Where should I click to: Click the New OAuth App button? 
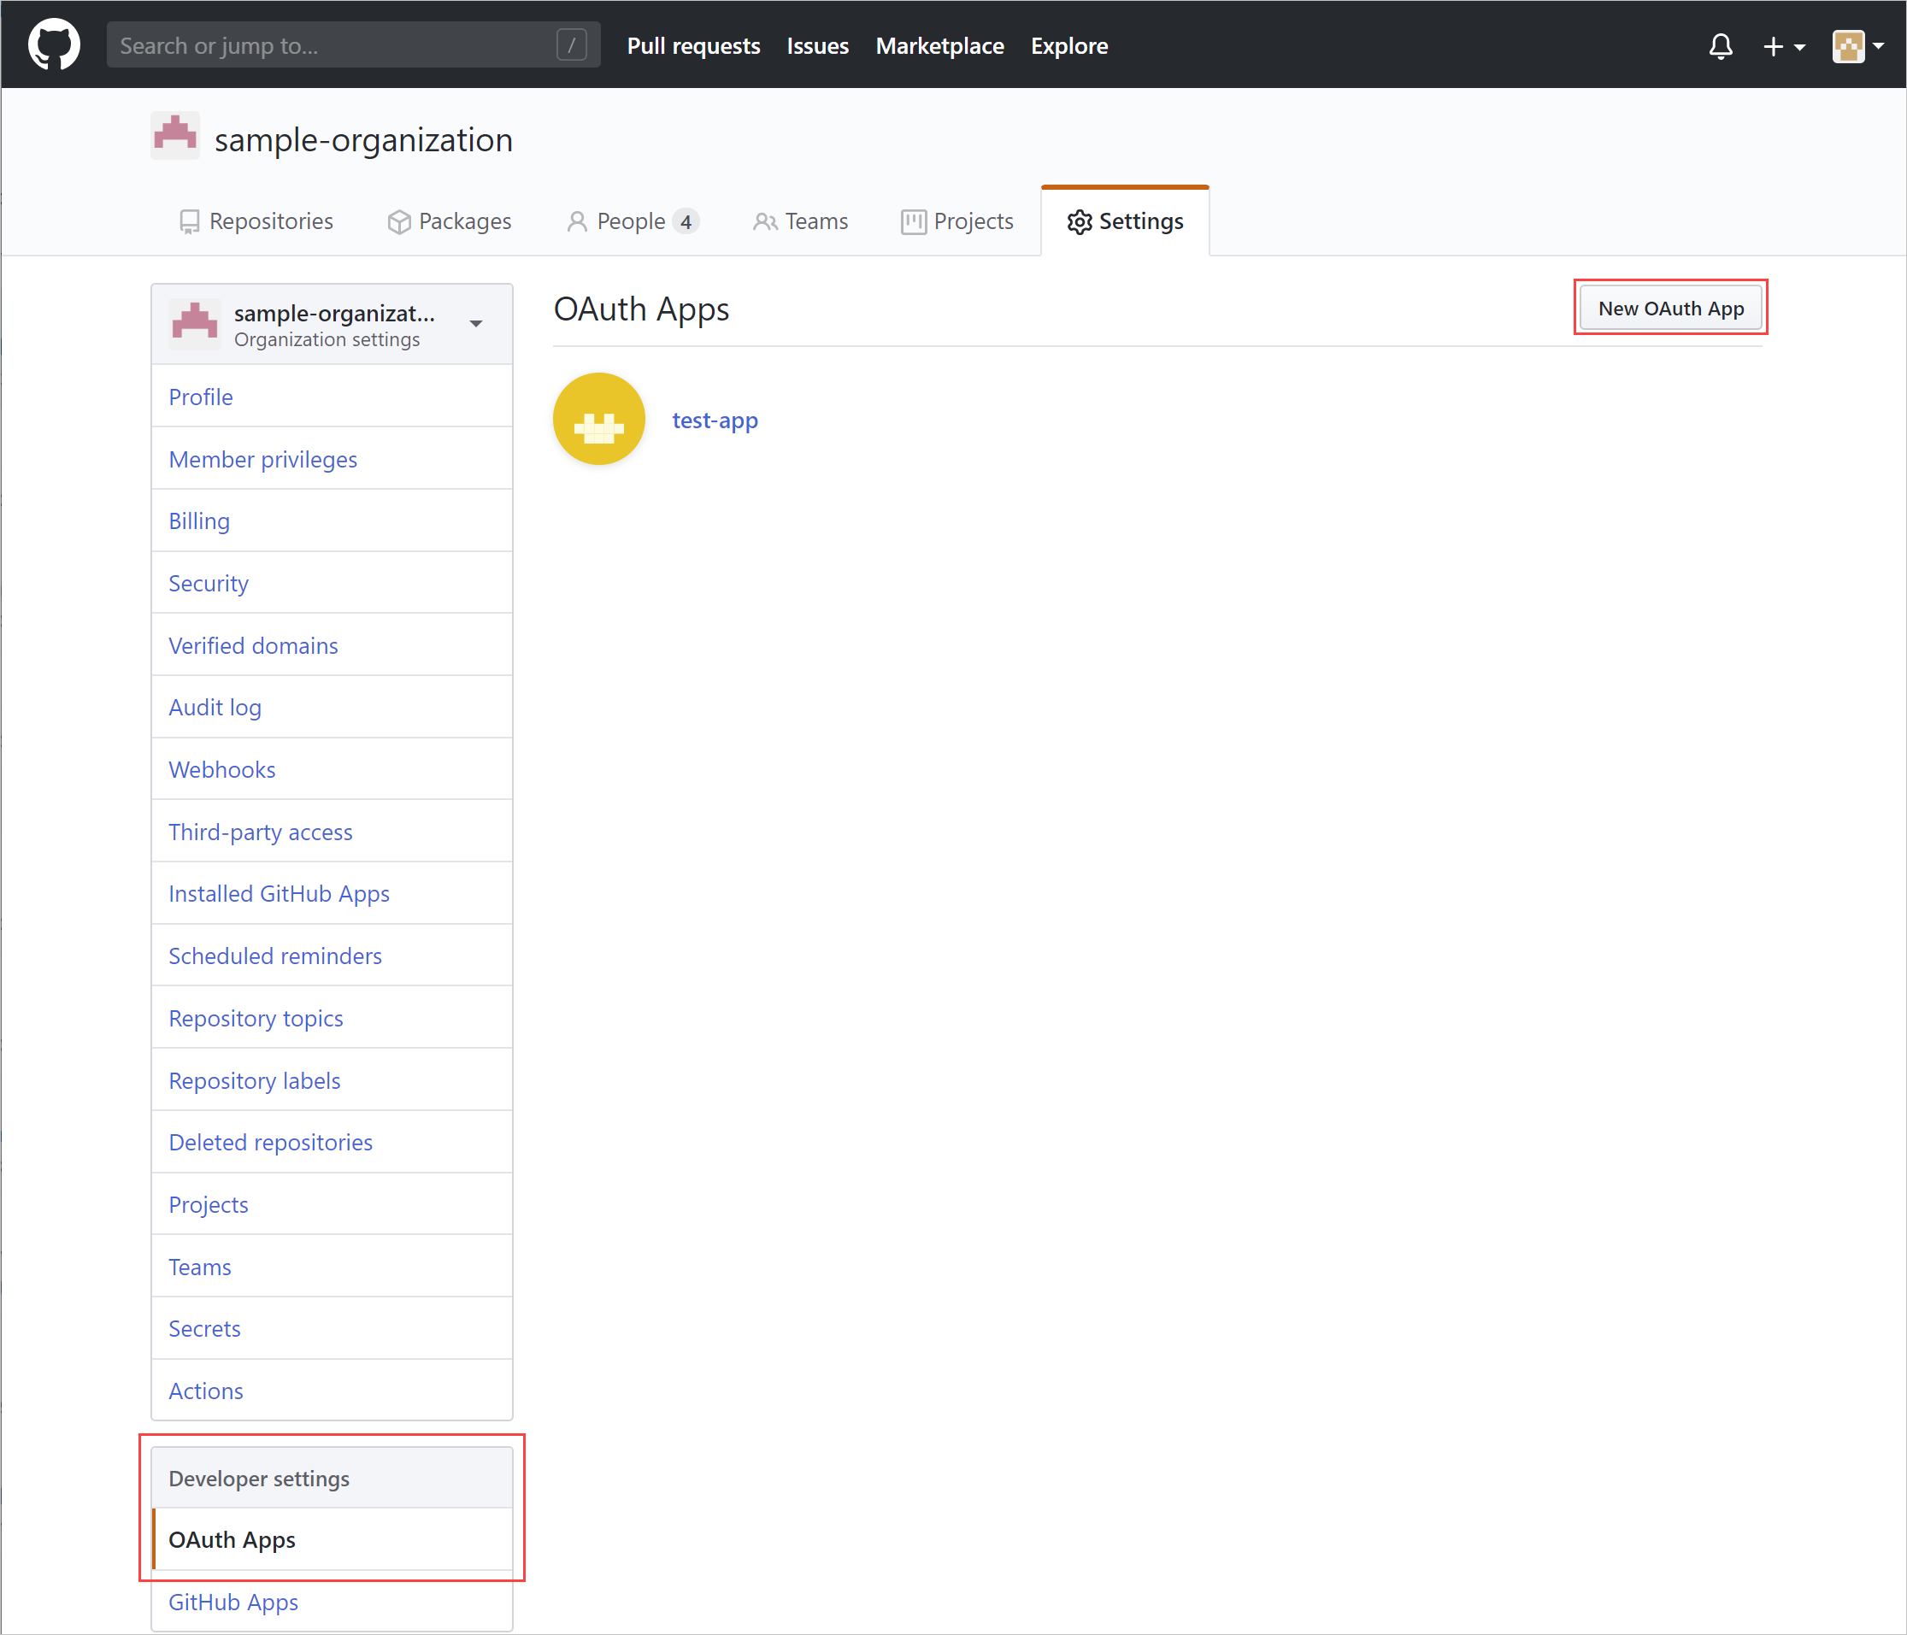click(x=1670, y=307)
